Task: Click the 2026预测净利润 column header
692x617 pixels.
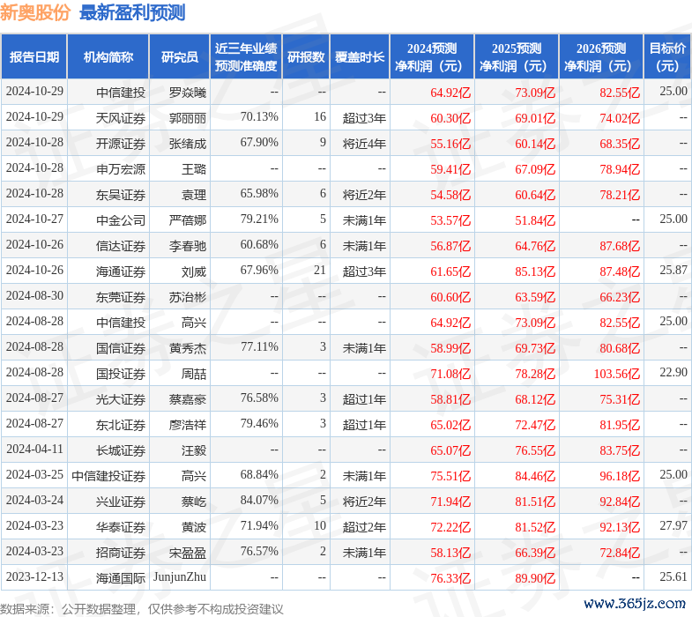Action: 601,57
